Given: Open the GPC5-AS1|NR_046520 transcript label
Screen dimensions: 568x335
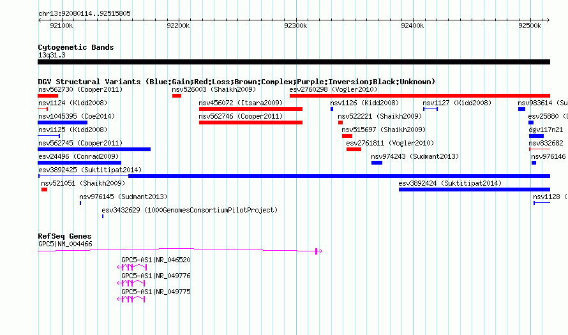Looking at the screenshot, I should pyautogui.click(x=156, y=260).
